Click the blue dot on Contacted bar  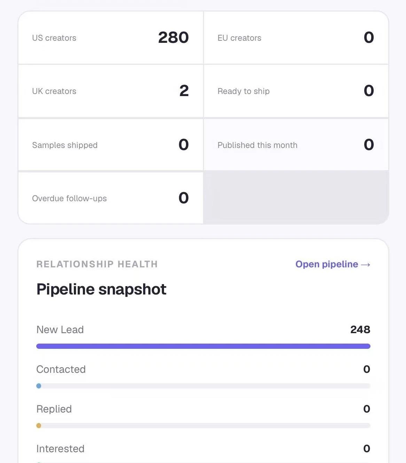[x=39, y=386]
